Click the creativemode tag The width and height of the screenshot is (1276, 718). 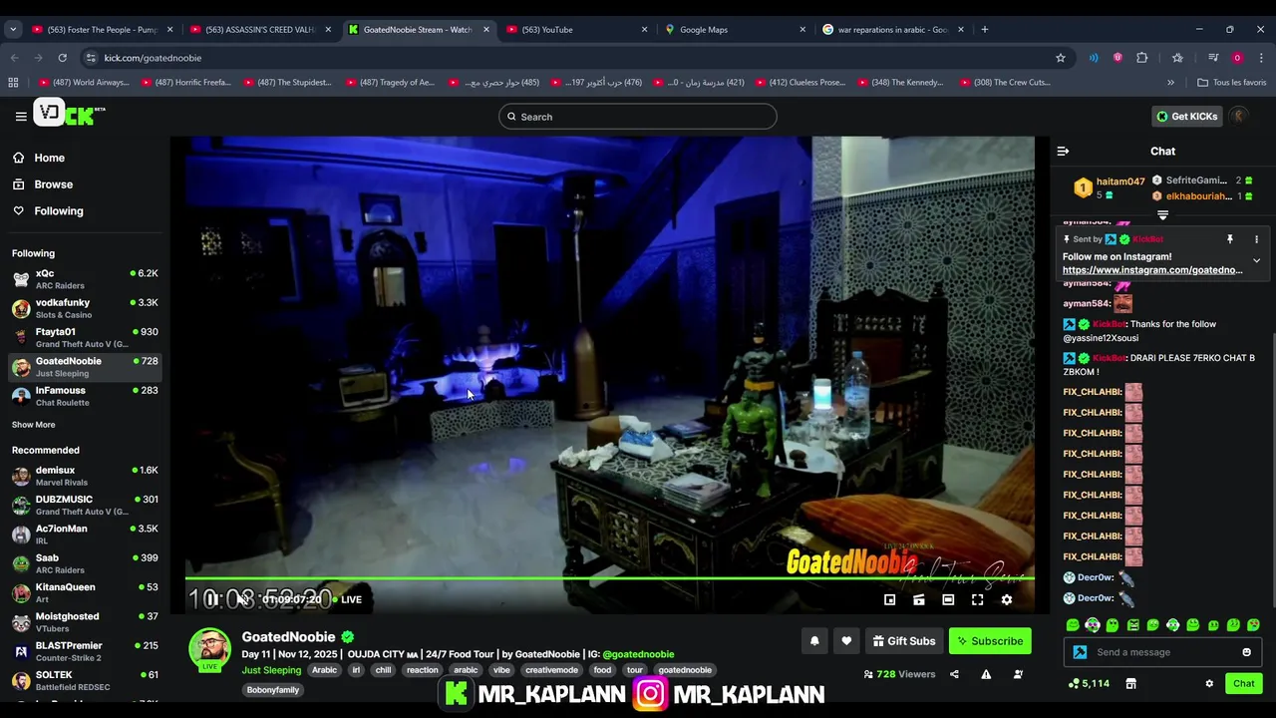[x=552, y=670]
